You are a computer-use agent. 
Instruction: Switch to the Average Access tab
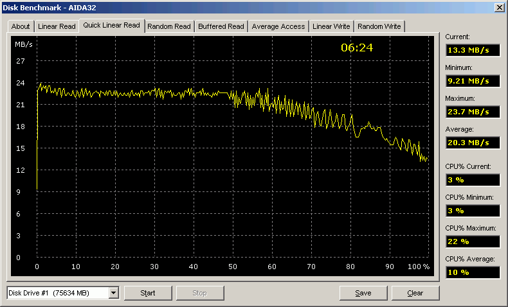pos(278,26)
